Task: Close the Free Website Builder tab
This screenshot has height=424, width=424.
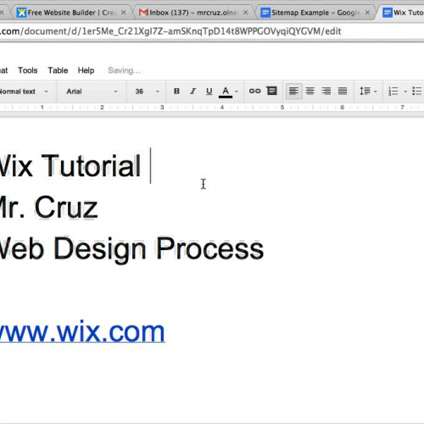Action: [124, 13]
